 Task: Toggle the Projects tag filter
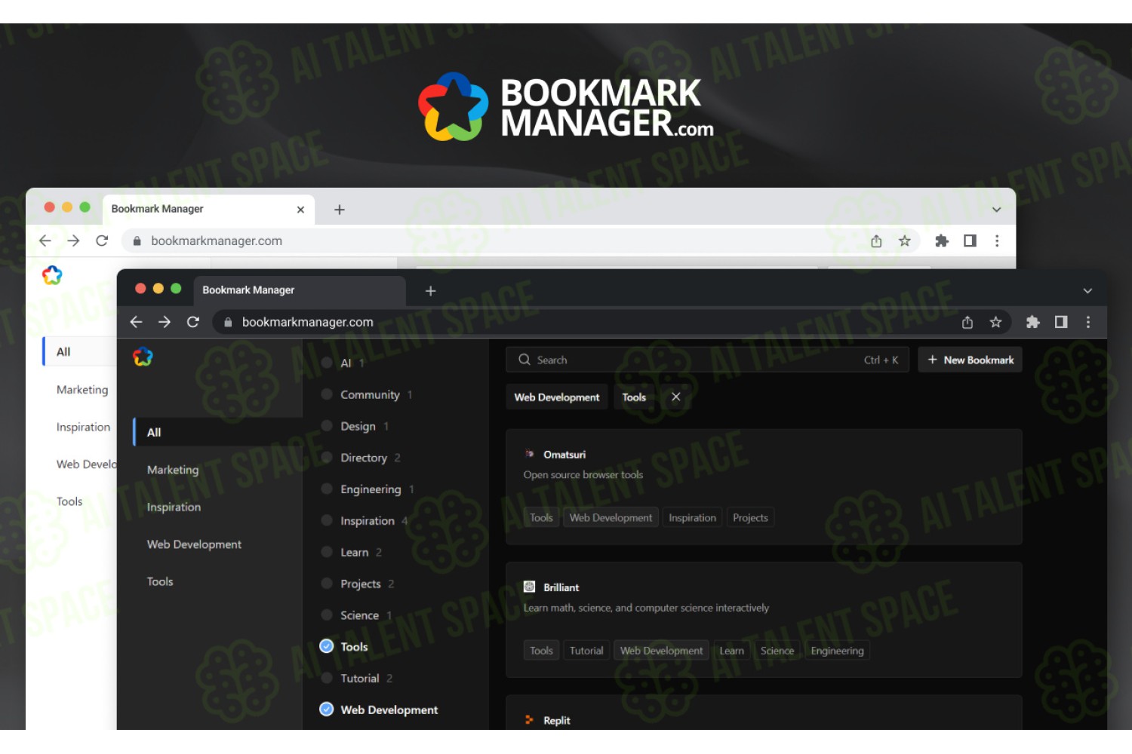click(327, 583)
